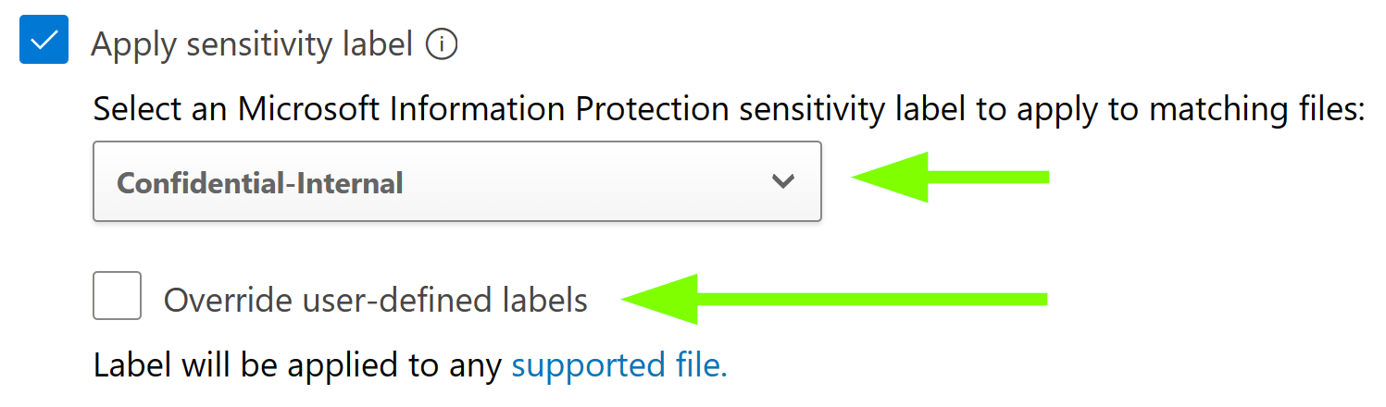Open the 'supported file.' link
1386x407 pixels.
coord(618,365)
